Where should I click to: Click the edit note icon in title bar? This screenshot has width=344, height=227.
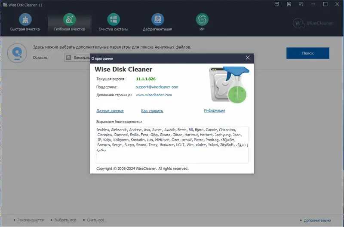pyautogui.click(x=289, y=4)
